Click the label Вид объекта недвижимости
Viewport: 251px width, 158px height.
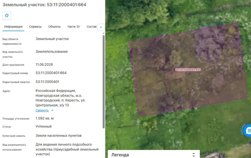tap(12, 41)
